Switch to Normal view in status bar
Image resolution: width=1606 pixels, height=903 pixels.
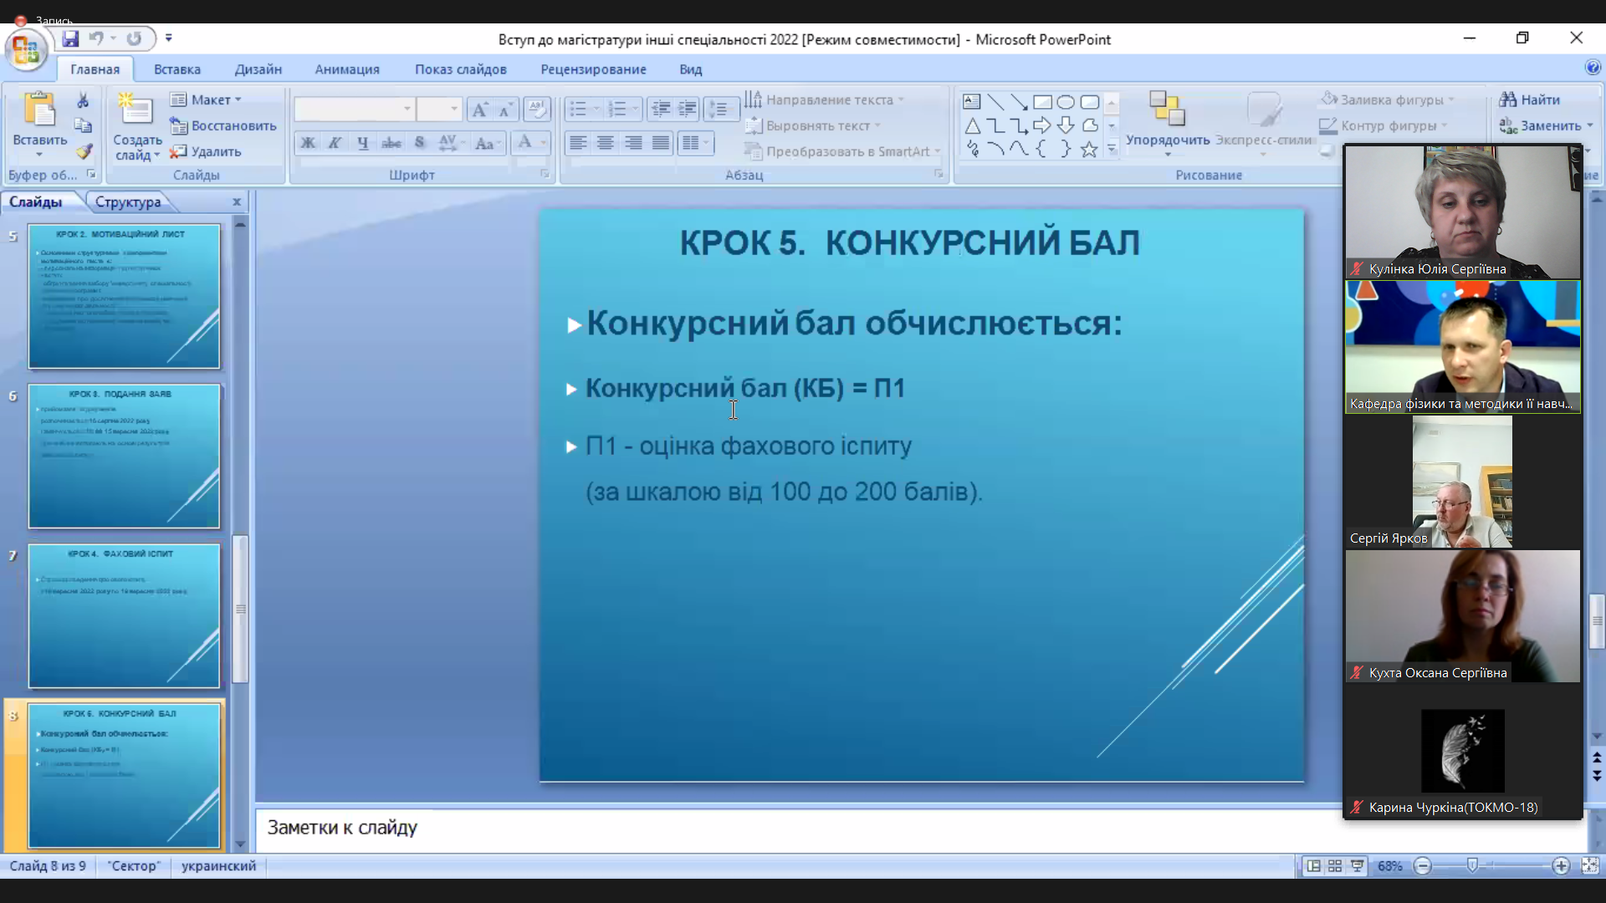[x=1314, y=866]
